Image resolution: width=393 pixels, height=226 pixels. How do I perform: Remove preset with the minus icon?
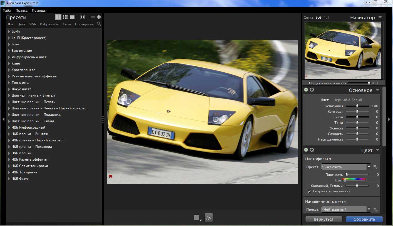pyautogui.click(x=93, y=17)
